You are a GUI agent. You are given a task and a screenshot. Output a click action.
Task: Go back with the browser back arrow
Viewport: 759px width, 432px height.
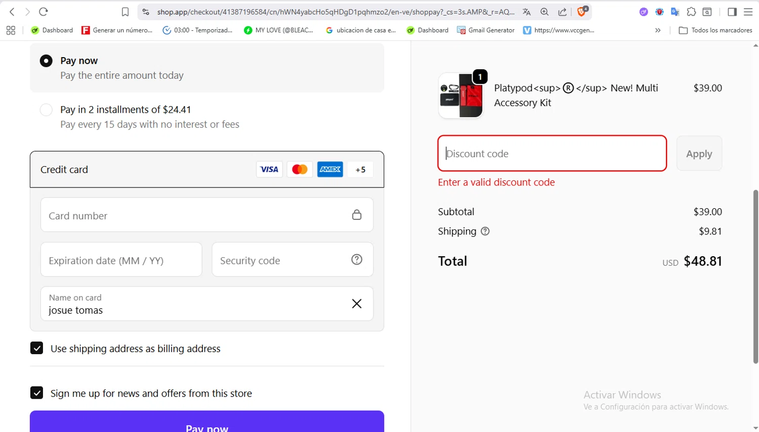12,12
